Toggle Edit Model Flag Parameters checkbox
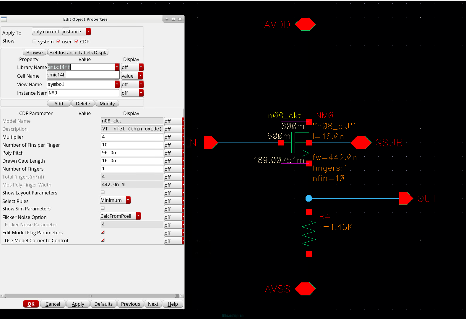Screen dimensions: 466x319 click(x=103, y=232)
